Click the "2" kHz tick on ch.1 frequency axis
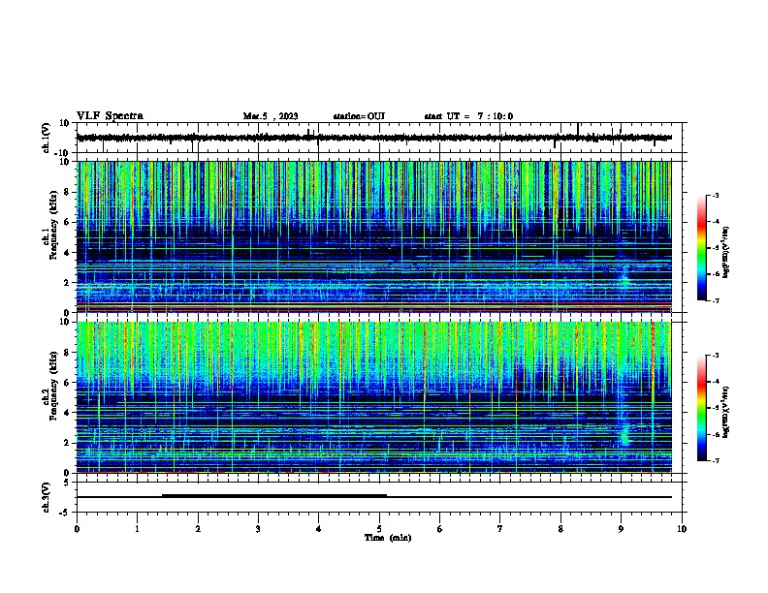Screen dimensions: 768x593 (67, 283)
